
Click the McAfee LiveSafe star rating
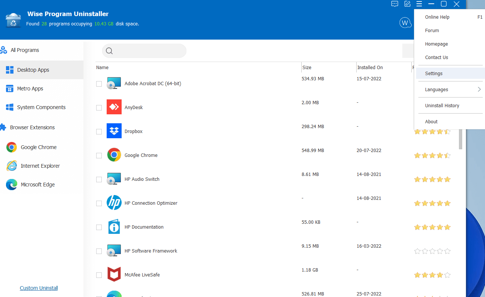(432, 275)
